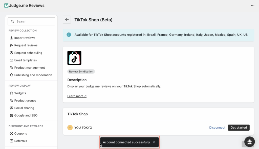Go to Request reviews page
This screenshot has width=259, height=149.
[x=26, y=45]
